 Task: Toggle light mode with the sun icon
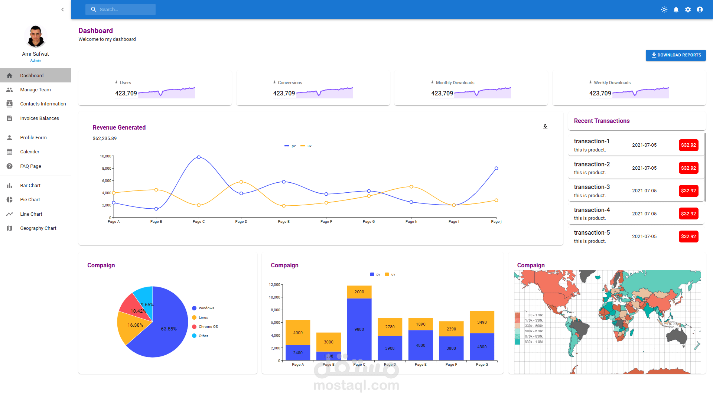click(664, 10)
